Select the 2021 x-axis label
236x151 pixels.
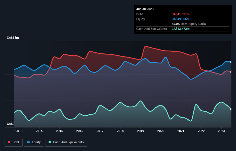181,131
